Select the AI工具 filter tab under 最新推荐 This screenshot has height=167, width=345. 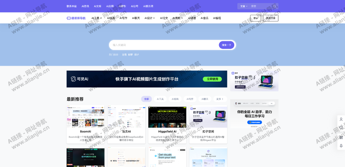pos(160,99)
